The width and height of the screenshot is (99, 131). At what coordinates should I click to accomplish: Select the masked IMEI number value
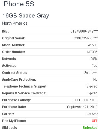[x=84, y=31]
